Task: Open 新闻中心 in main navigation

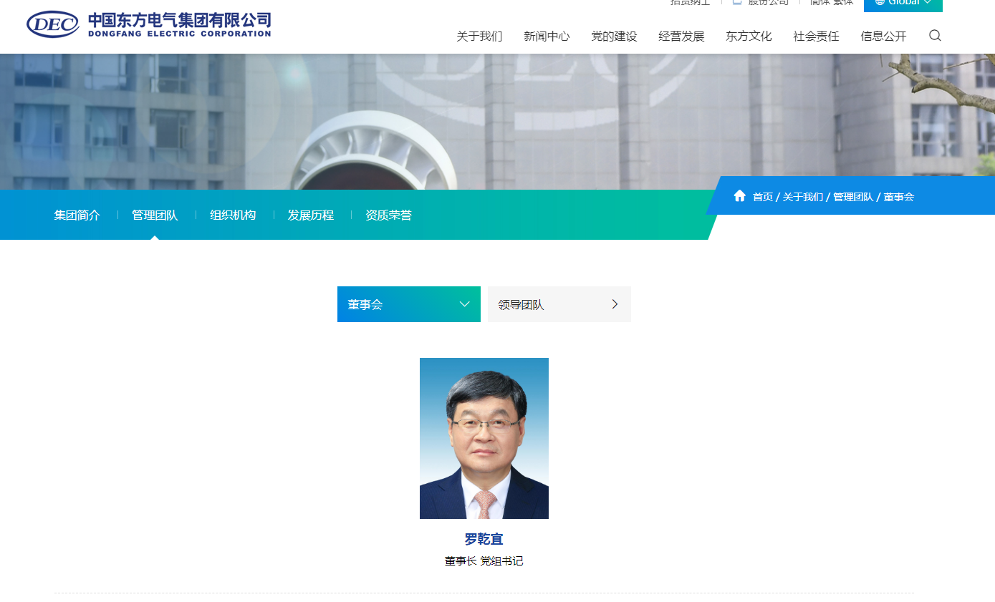Action: click(x=547, y=37)
